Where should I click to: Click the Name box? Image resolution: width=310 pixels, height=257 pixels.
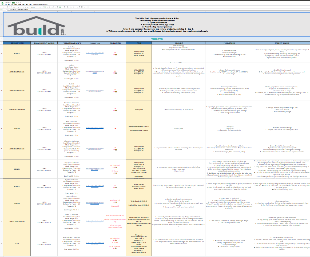(x=3, y=10)
